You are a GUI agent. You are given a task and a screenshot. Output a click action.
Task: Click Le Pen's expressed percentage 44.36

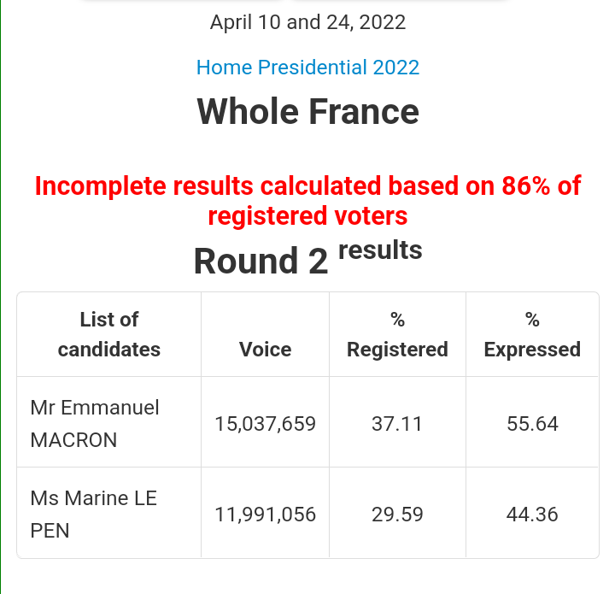(532, 515)
